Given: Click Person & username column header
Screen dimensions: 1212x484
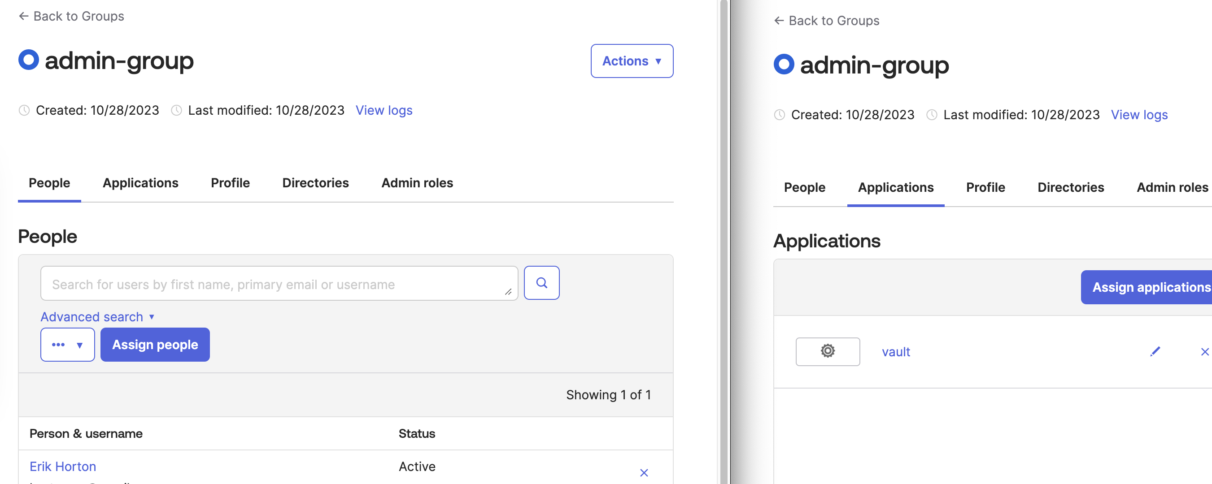Looking at the screenshot, I should tap(86, 434).
